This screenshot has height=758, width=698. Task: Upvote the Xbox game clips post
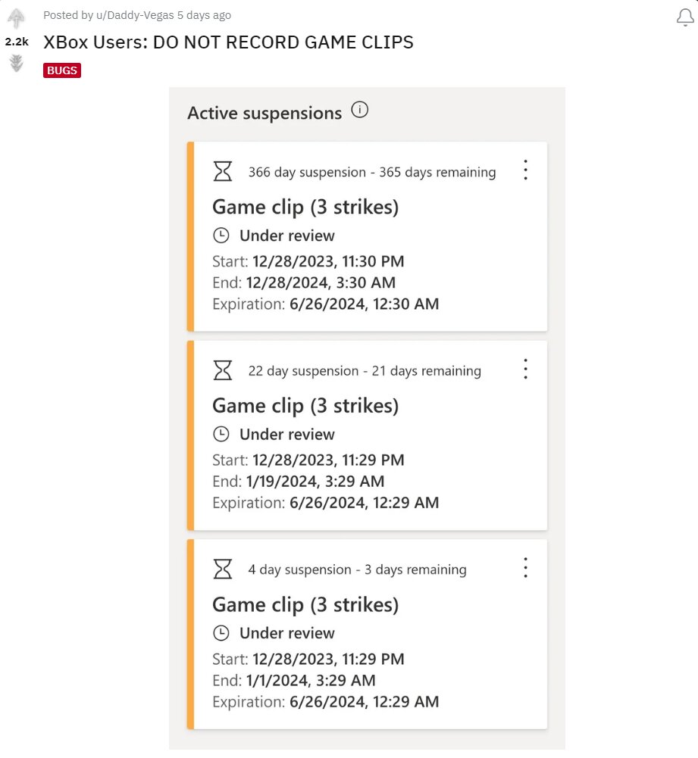tap(16, 17)
